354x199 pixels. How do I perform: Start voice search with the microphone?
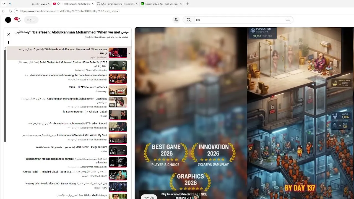coord(176,20)
